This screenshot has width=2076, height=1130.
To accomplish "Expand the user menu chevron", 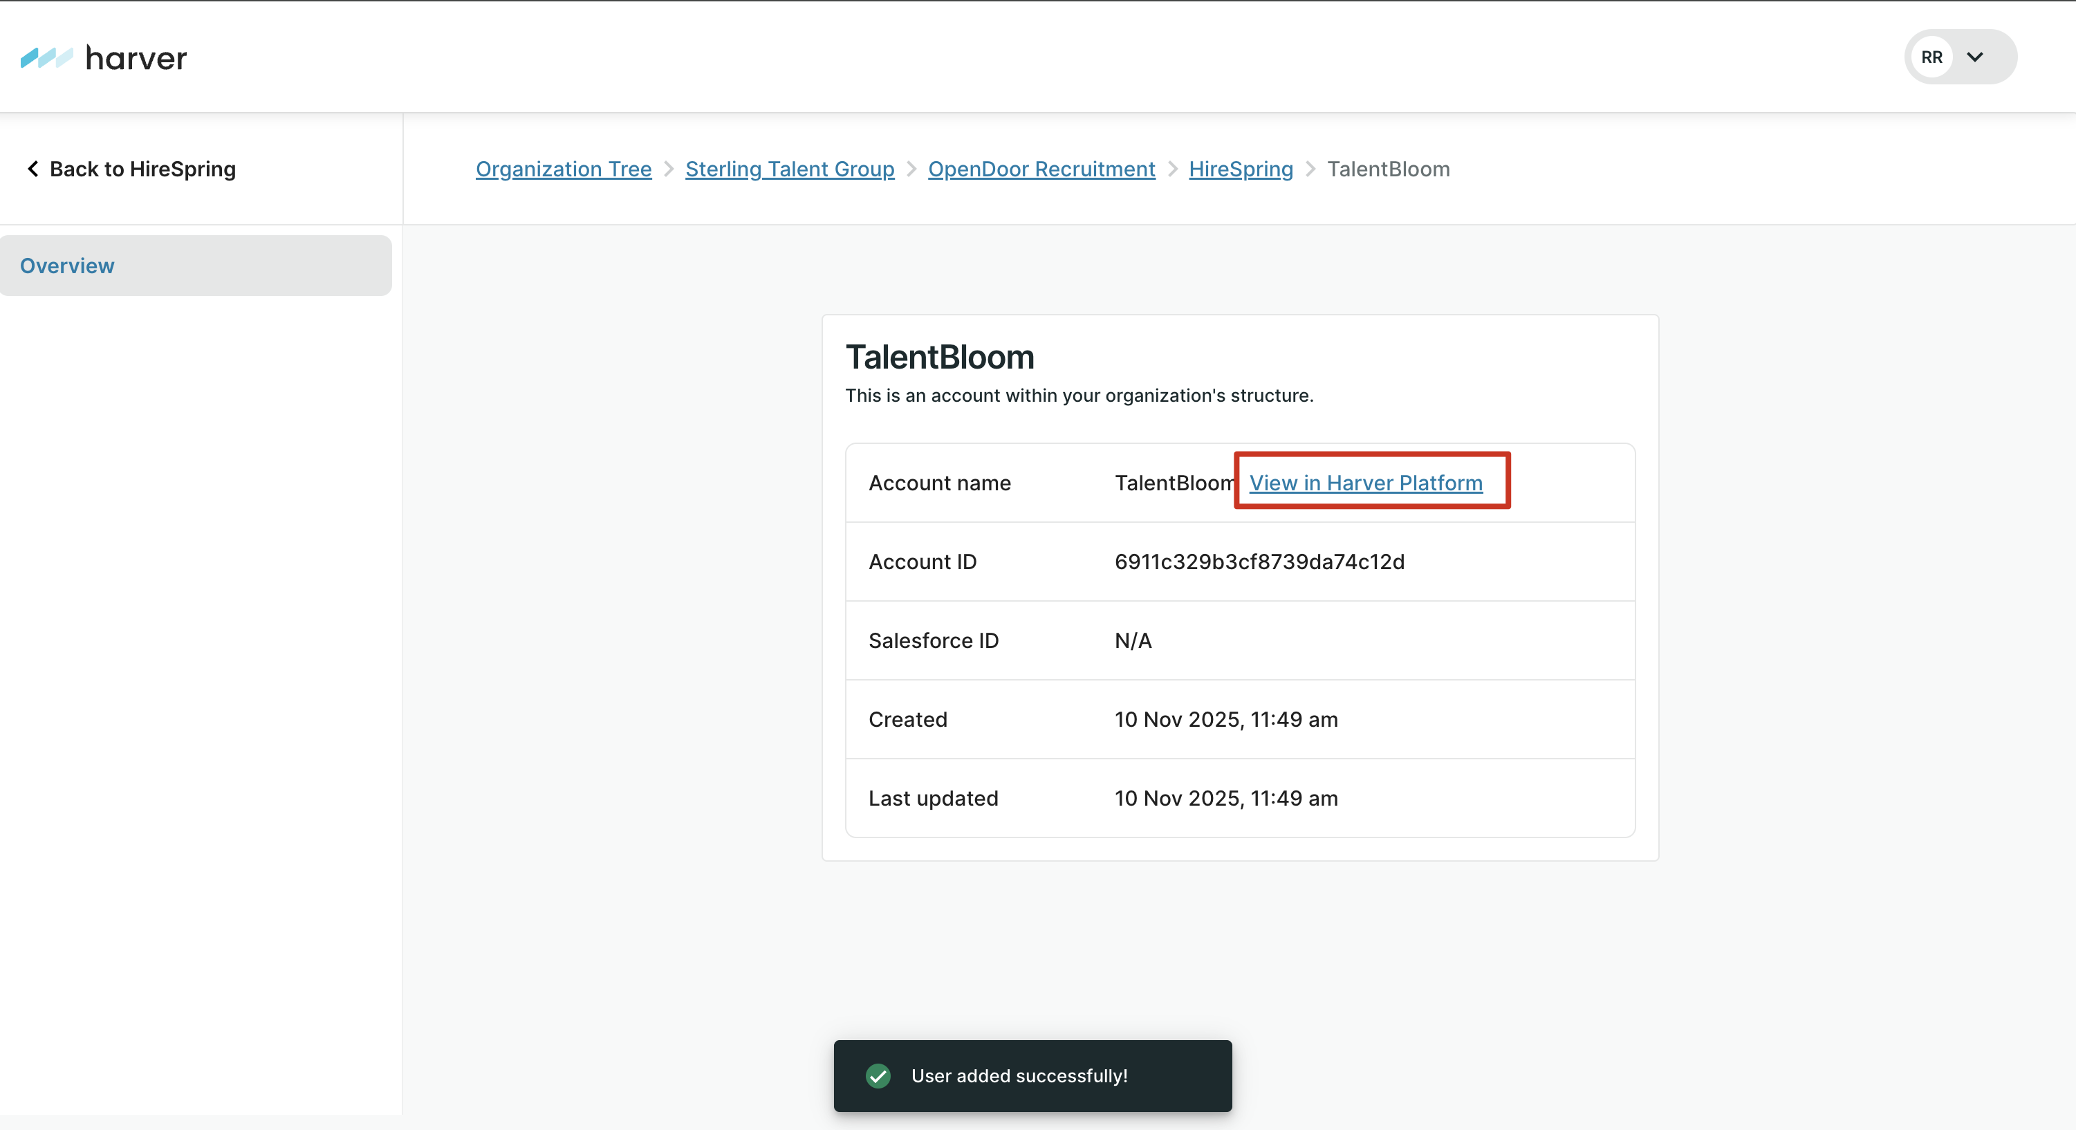I will (x=1975, y=57).
